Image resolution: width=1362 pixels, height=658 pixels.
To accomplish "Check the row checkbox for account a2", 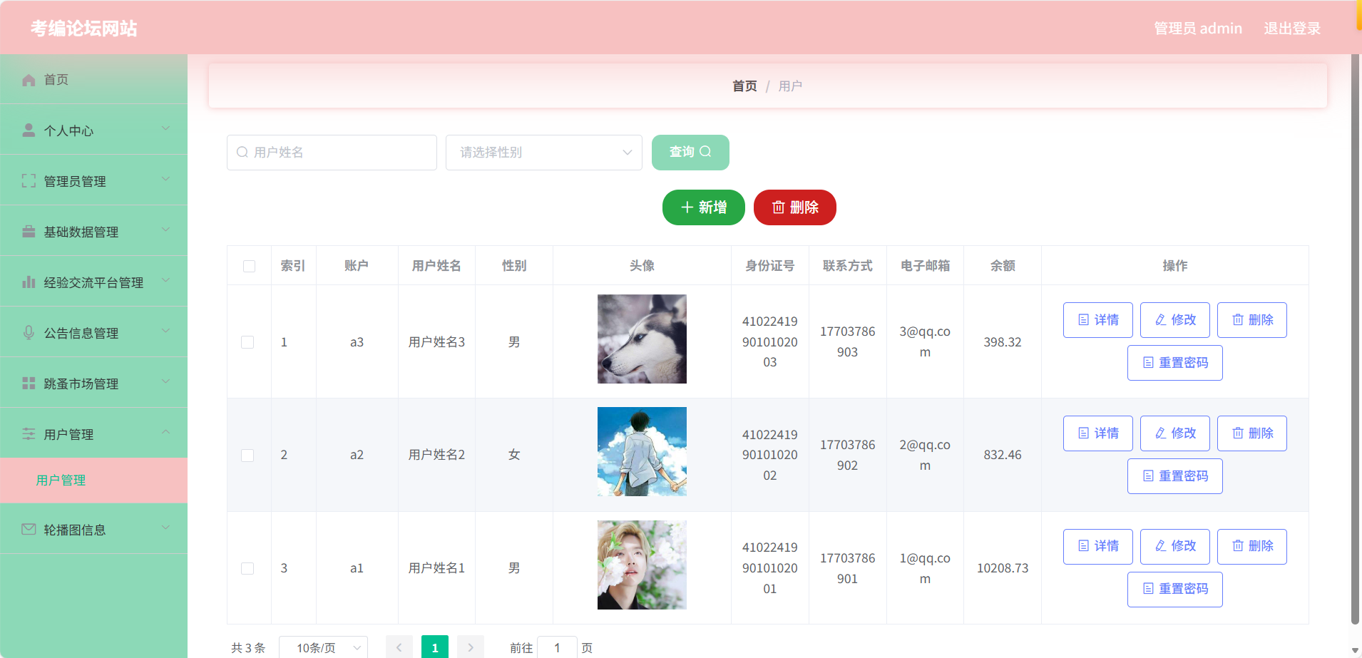I will [x=247, y=455].
